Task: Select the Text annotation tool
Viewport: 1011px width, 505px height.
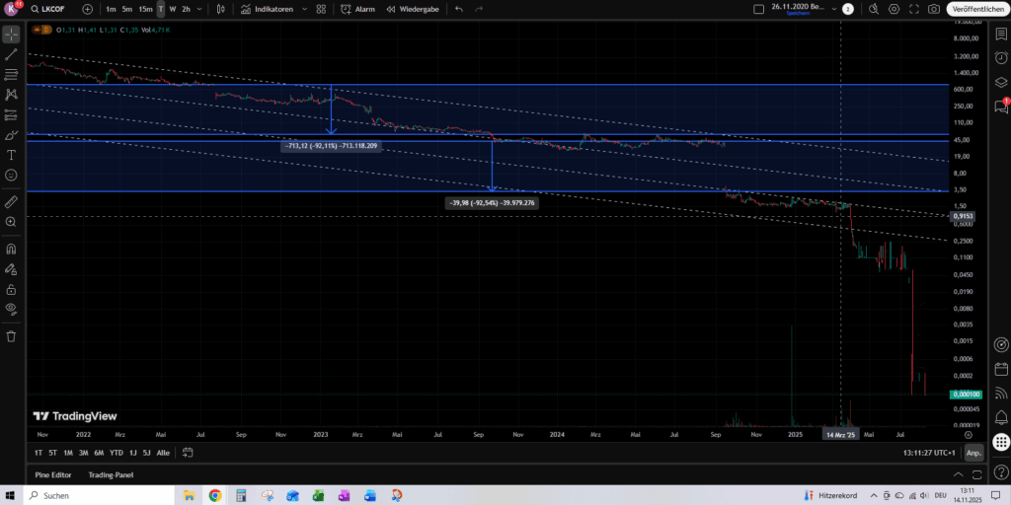Action: [x=12, y=155]
